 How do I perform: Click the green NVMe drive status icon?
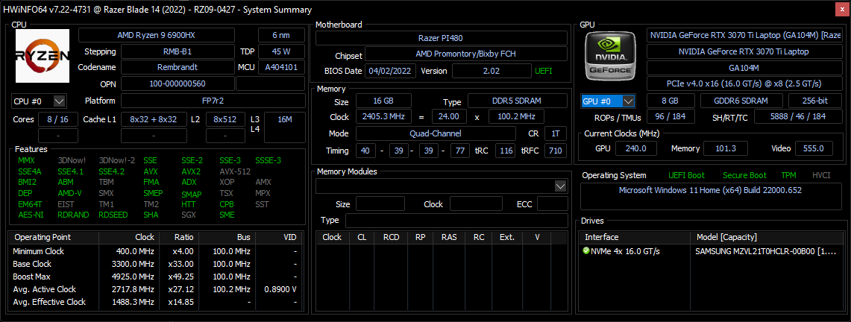point(586,251)
